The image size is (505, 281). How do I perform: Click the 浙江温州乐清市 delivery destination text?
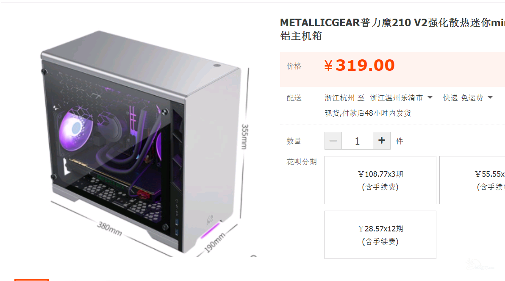click(x=396, y=98)
